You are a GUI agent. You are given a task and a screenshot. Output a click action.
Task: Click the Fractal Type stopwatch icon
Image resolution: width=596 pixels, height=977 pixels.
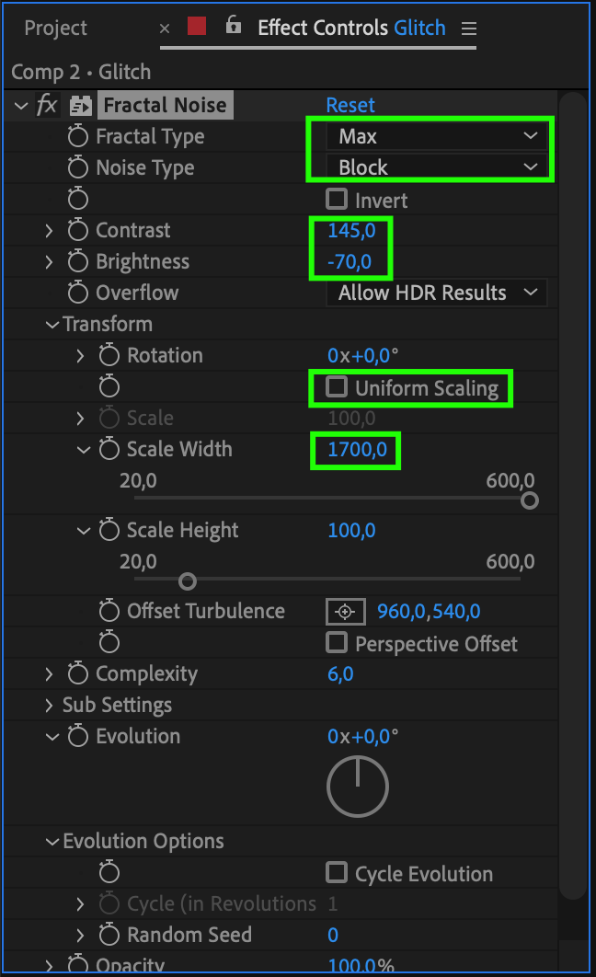pos(79,137)
